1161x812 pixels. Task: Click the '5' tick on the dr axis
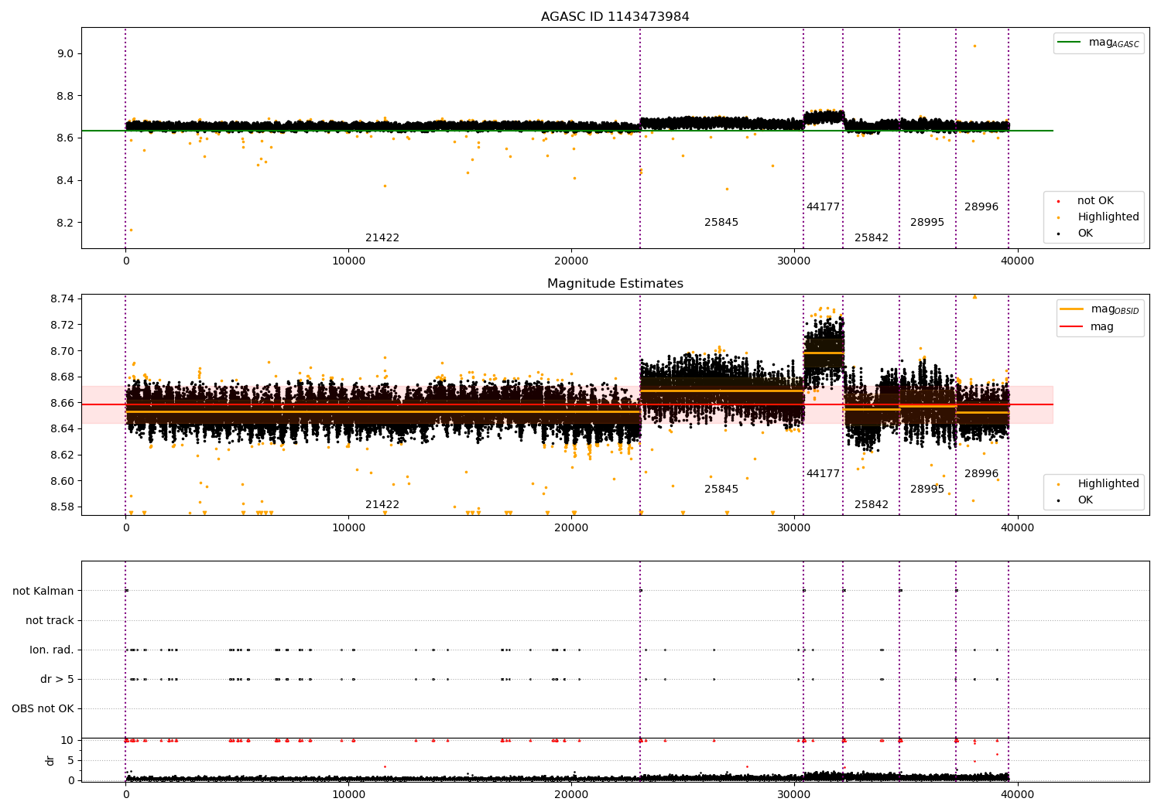point(70,761)
